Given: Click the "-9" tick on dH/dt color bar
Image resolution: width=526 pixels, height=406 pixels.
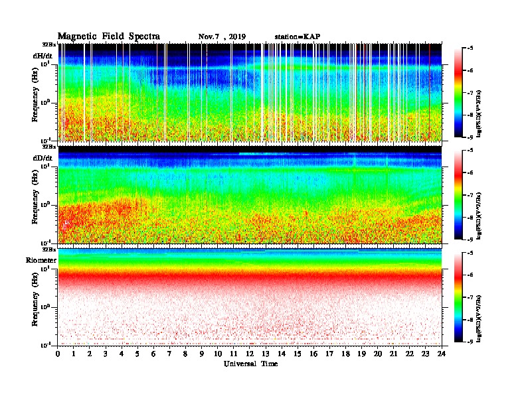Looking at the screenshot, I should click(470, 137).
